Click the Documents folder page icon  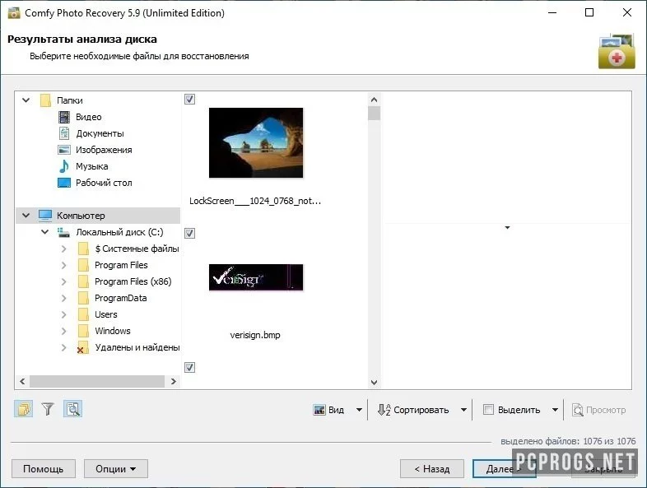tap(64, 133)
